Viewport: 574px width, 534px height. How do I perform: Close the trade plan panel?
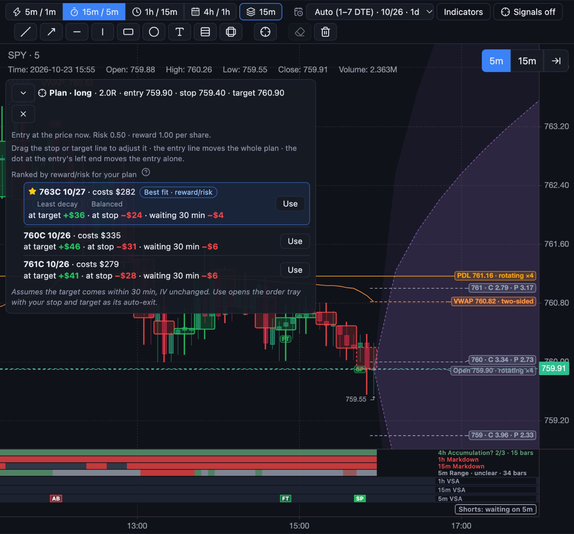point(23,114)
